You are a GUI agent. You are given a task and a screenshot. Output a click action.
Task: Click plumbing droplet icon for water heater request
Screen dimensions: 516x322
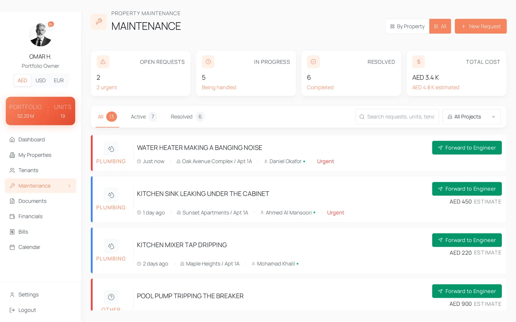pos(111,149)
